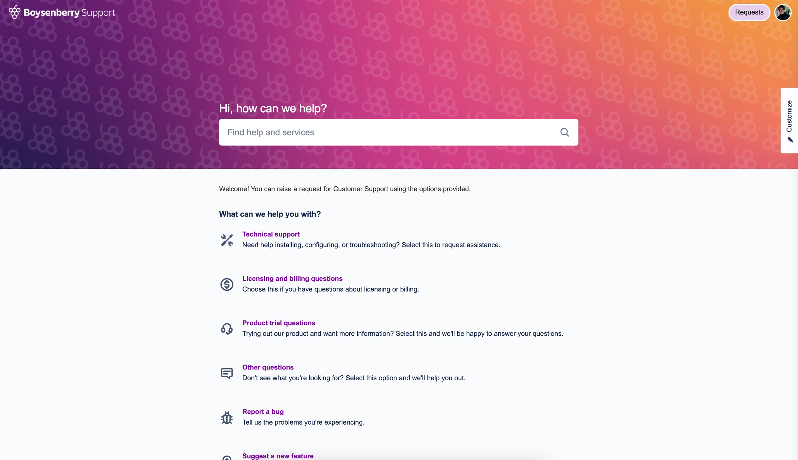Click the Report a bug beetle icon

point(226,417)
